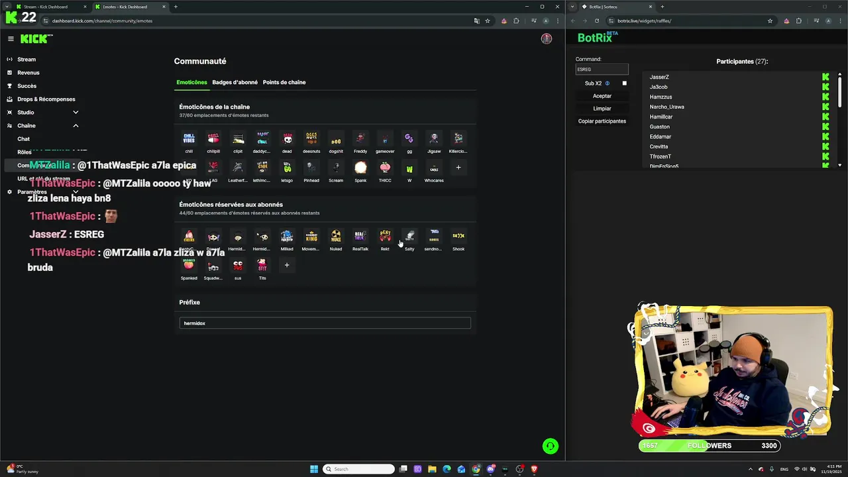Select the BotRix Sorteos browser tab
The width and height of the screenshot is (848, 477).
coord(616,7)
